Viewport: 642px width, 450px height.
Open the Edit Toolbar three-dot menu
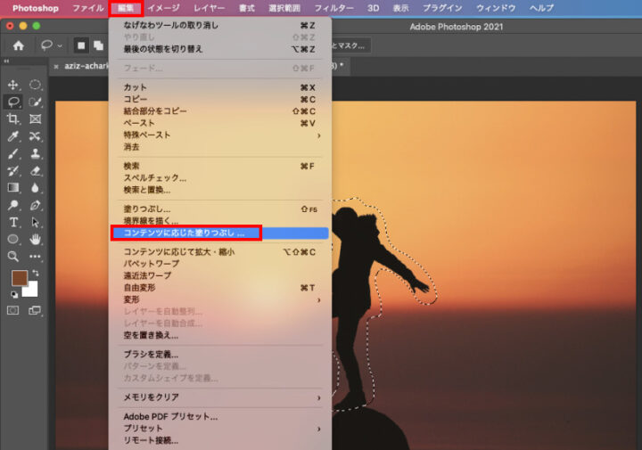coord(35,257)
